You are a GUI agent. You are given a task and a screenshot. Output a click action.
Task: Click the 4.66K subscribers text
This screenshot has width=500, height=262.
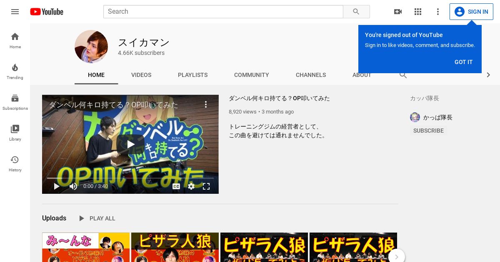pyautogui.click(x=141, y=53)
